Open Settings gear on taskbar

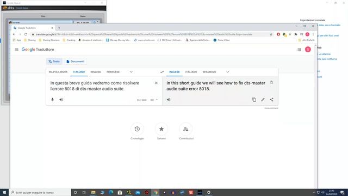(209, 192)
